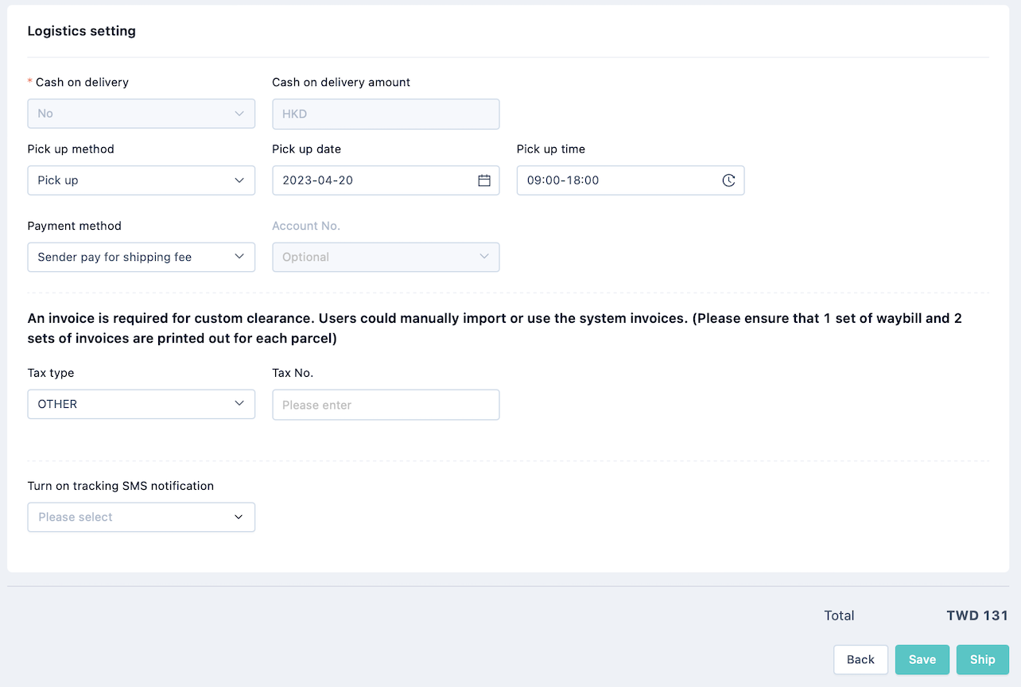1021x687 pixels.
Task: Click the Back button
Action: click(x=860, y=659)
